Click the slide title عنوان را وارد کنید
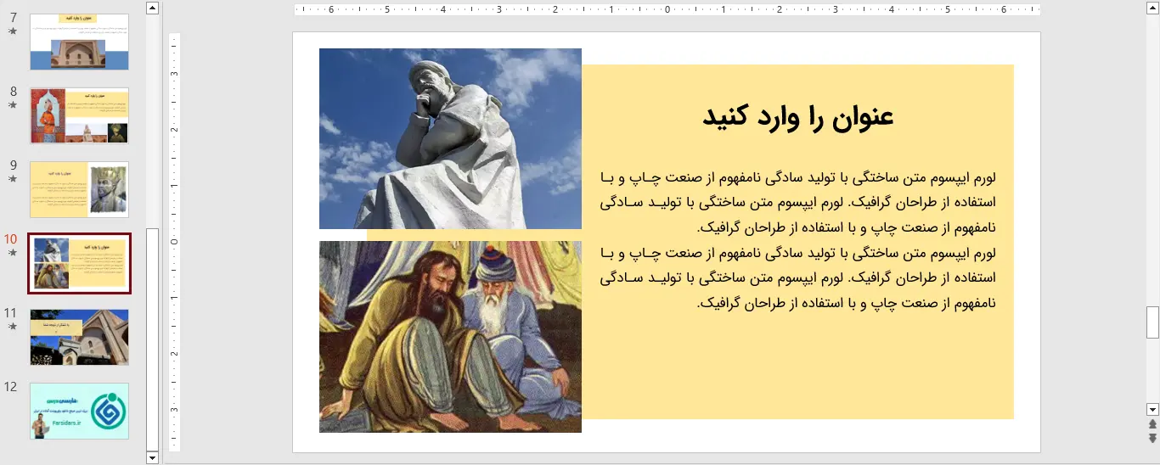Screen dimensions: 1160x465 [798, 117]
